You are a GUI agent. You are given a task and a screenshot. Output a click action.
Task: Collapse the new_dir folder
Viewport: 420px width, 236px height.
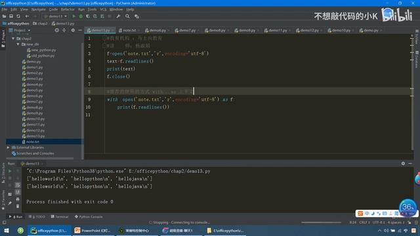pyautogui.click(x=18, y=44)
